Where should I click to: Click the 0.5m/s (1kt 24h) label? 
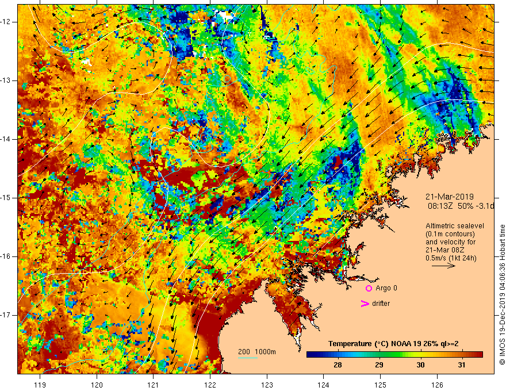click(x=451, y=258)
